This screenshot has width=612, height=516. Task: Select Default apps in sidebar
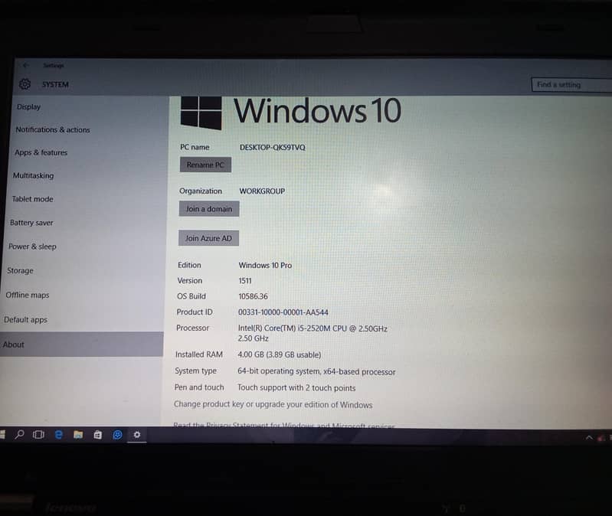pyautogui.click(x=25, y=320)
